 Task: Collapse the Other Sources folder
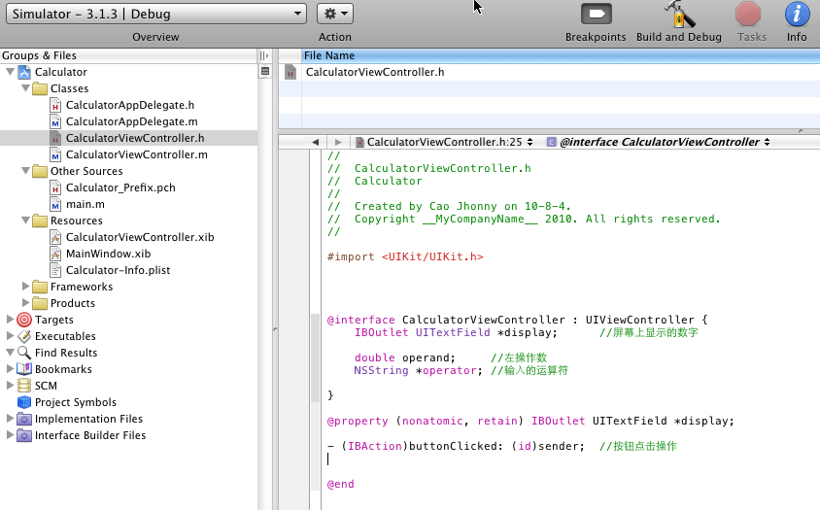point(25,171)
